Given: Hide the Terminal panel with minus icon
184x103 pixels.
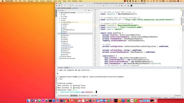Looking at the screenshot, I should tap(181, 68).
